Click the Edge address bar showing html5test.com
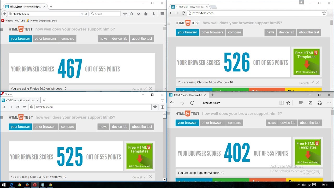The image size is (334, 188). pyautogui.click(x=239, y=103)
